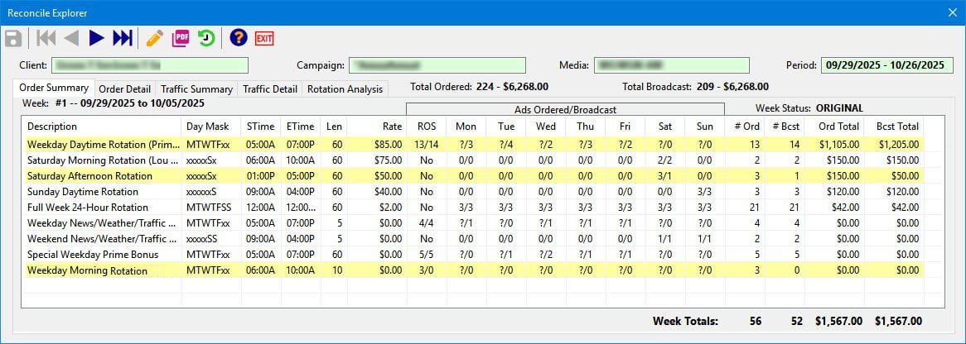Click the # Bcst column header
This screenshot has width=966, height=344.
click(785, 127)
